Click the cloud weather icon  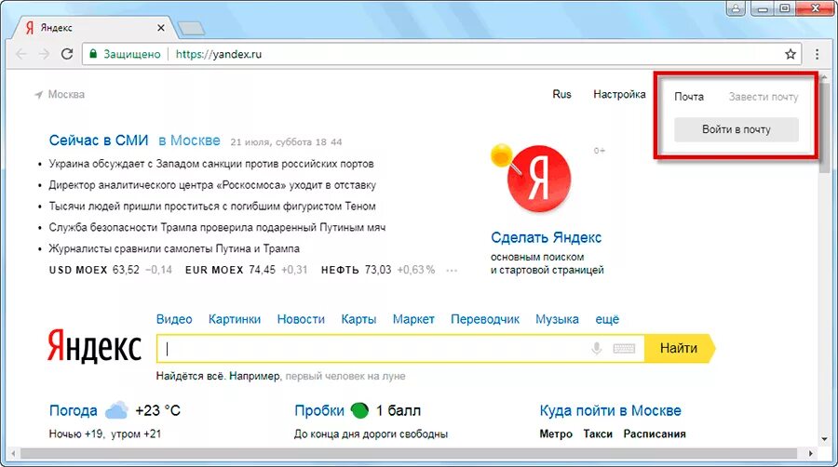pos(116,410)
